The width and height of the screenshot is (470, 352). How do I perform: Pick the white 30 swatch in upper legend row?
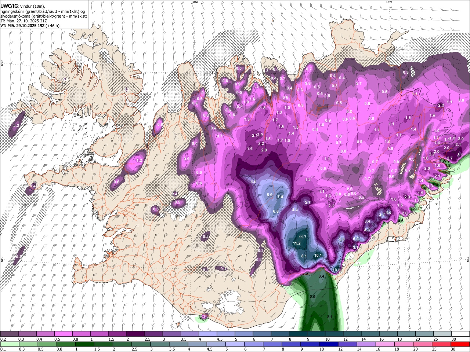(460, 334)
